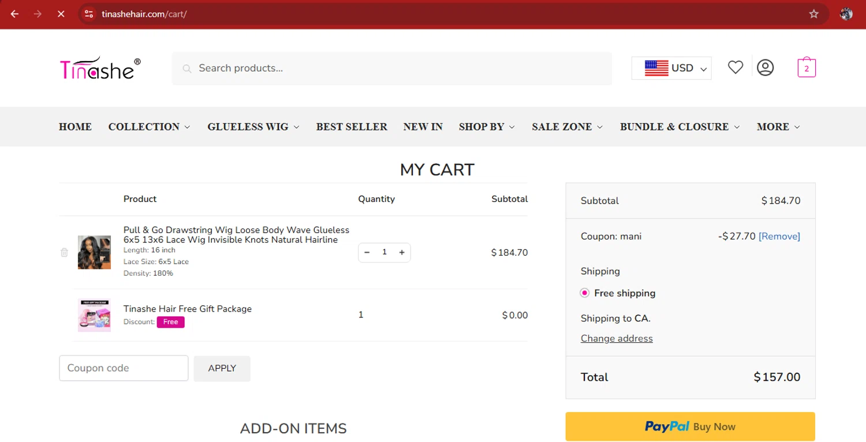Click the Tinashe logo

[x=100, y=68]
